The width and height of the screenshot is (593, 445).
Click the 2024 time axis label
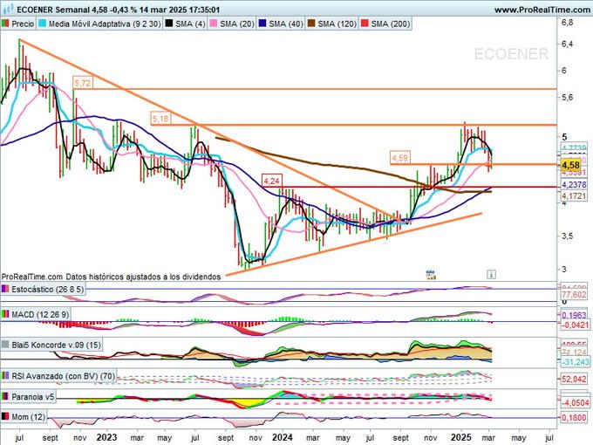[x=283, y=437]
